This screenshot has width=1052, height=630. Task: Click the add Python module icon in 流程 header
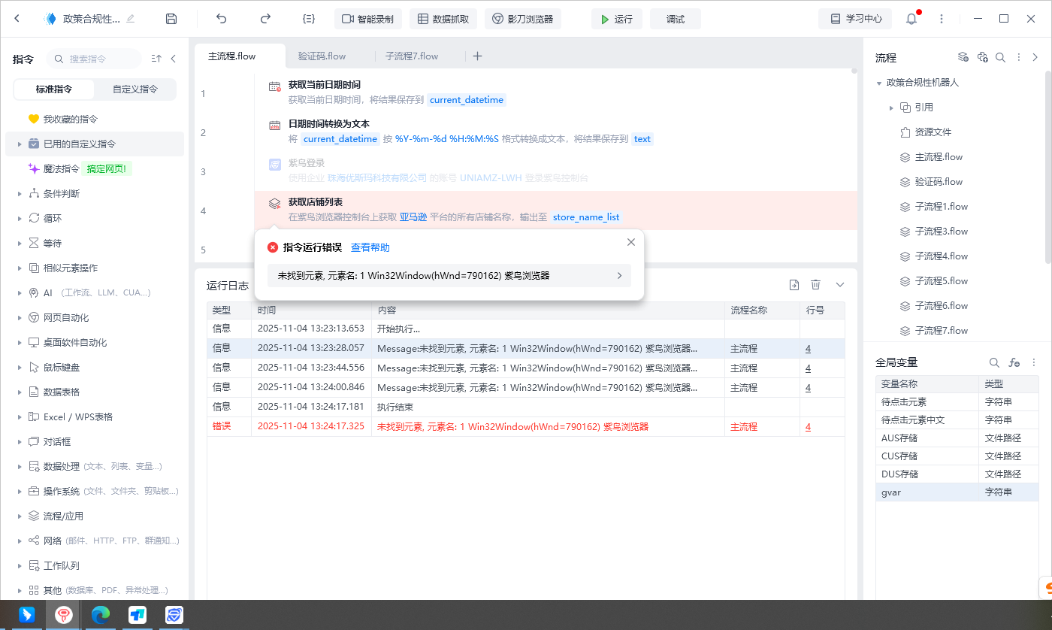[982, 57]
